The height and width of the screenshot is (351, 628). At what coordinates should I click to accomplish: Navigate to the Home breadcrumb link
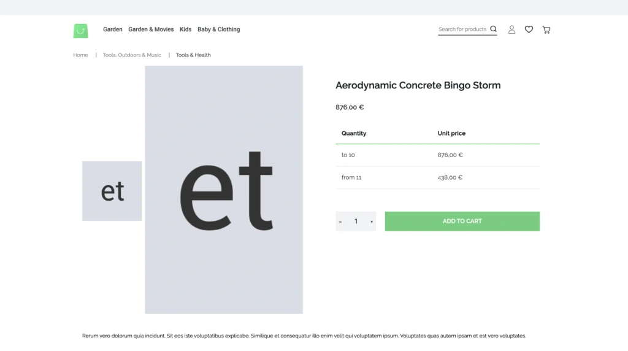click(80, 55)
